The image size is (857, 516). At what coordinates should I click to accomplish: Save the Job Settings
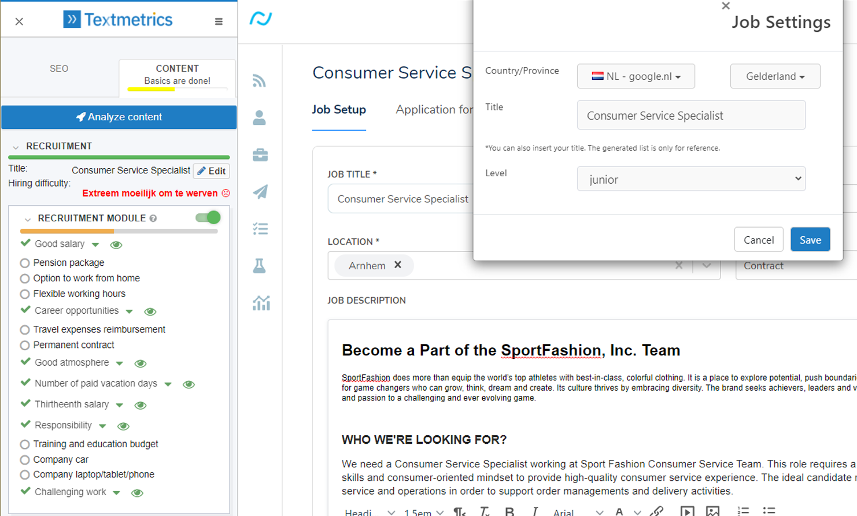click(x=810, y=240)
